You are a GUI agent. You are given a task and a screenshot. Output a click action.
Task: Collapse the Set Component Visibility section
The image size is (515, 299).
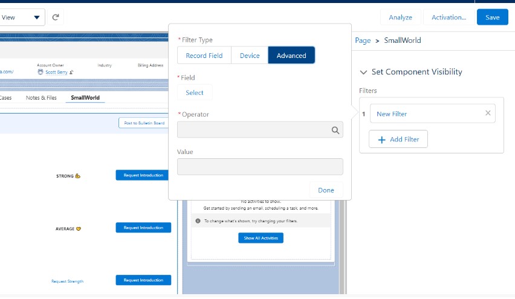(363, 72)
